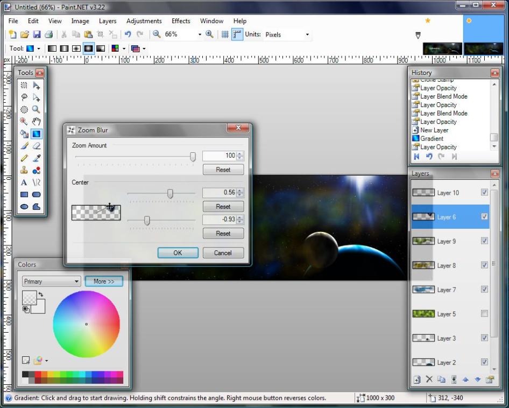The width and height of the screenshot is (509, 408).
Task: Select the Zoom magnifier tool
Action: (x=37, y=110)
